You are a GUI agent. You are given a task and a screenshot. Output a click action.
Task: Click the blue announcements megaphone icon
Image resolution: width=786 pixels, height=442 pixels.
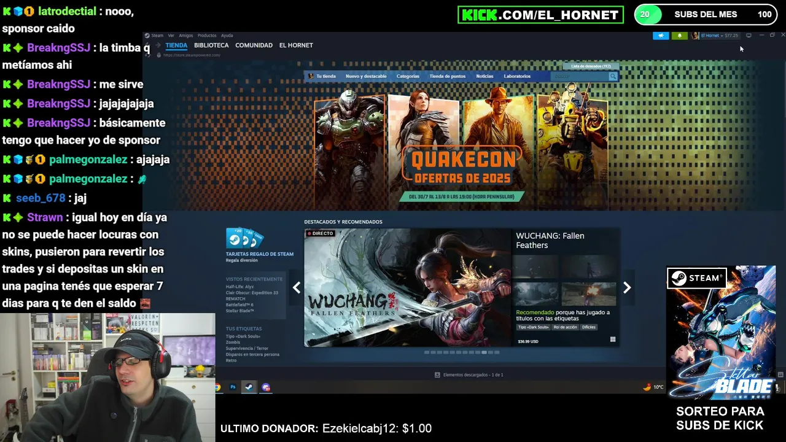(x=661, y=36)
